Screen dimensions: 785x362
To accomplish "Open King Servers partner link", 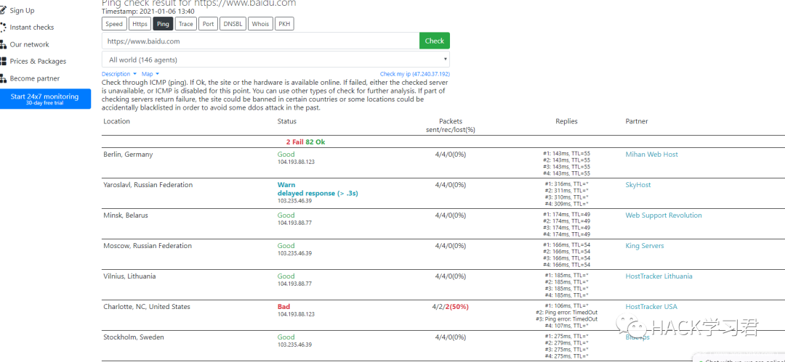I will [x=644, y=246].
